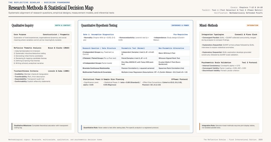271x142 pixels.
Task: Click the 'DEPTH & CONTEXT' badge
Action: [x=63, y=25]
